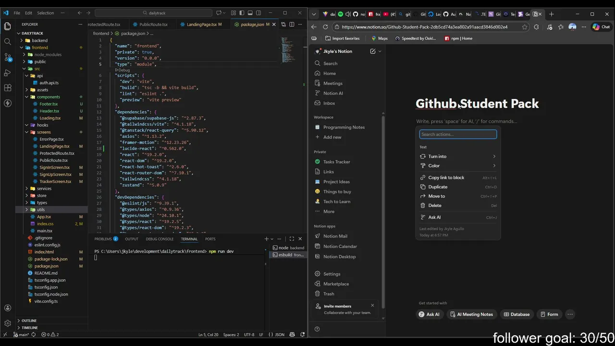The height and width of the screenshot is (346, 615).
Task: Choose Copy link to block
Action: (x=458, y=178)
